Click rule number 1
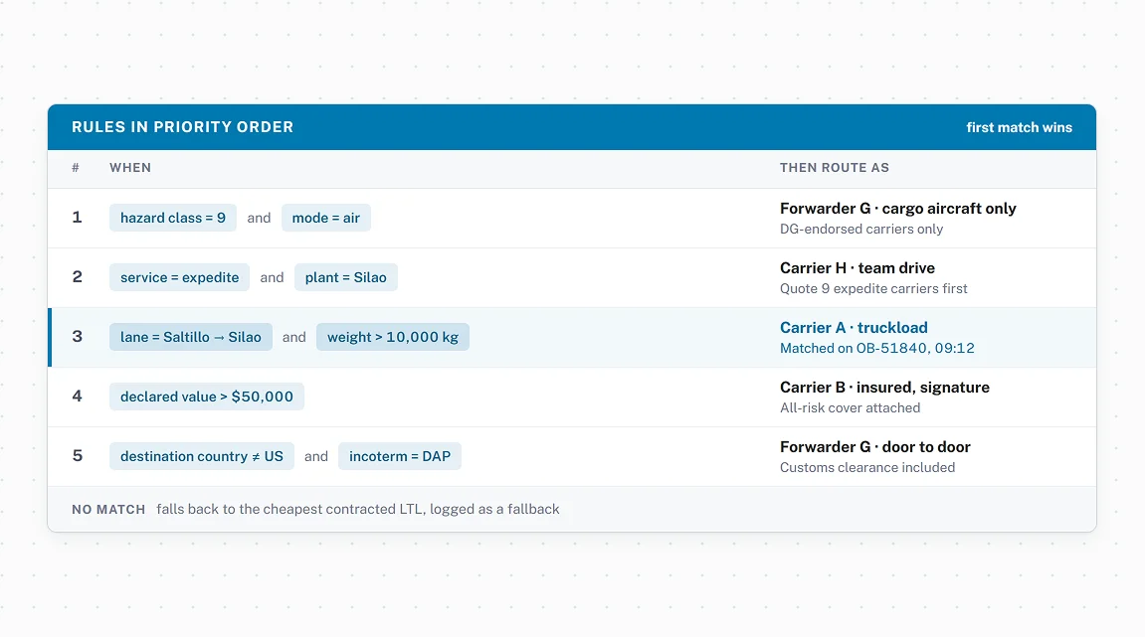Screen dimensions: 1145x637 point(77,218)
